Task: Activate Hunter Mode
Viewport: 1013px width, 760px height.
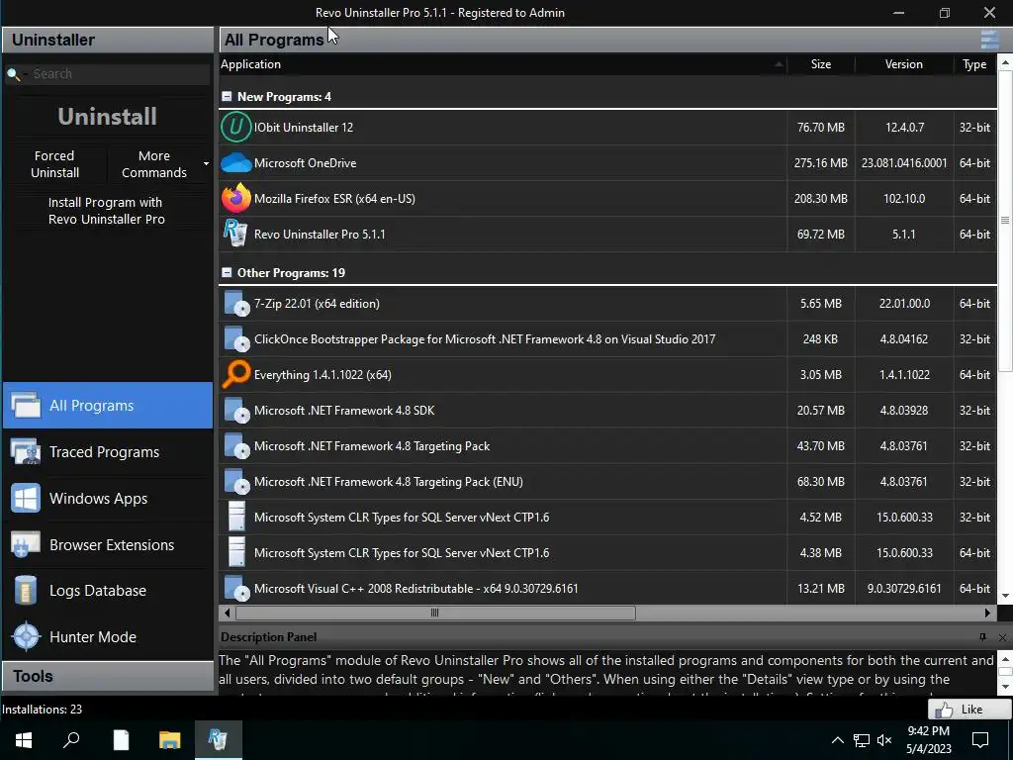Action: point(108,637)
